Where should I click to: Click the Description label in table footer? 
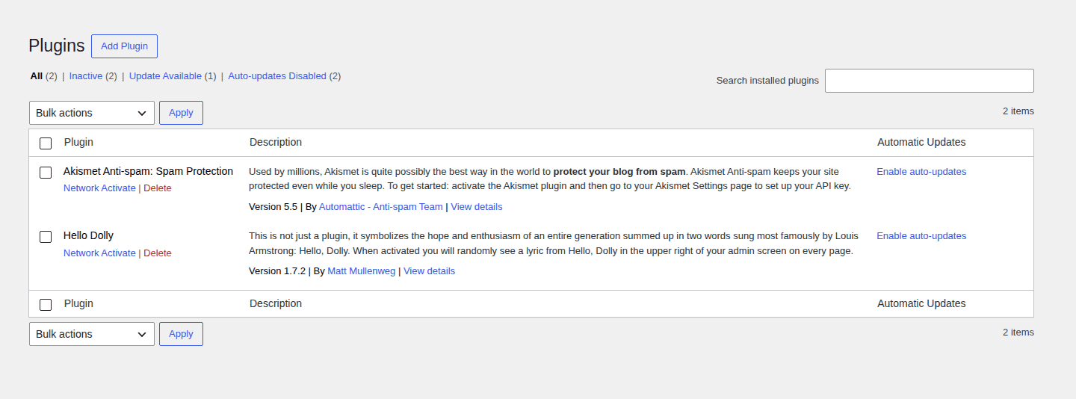click(276, 303)
